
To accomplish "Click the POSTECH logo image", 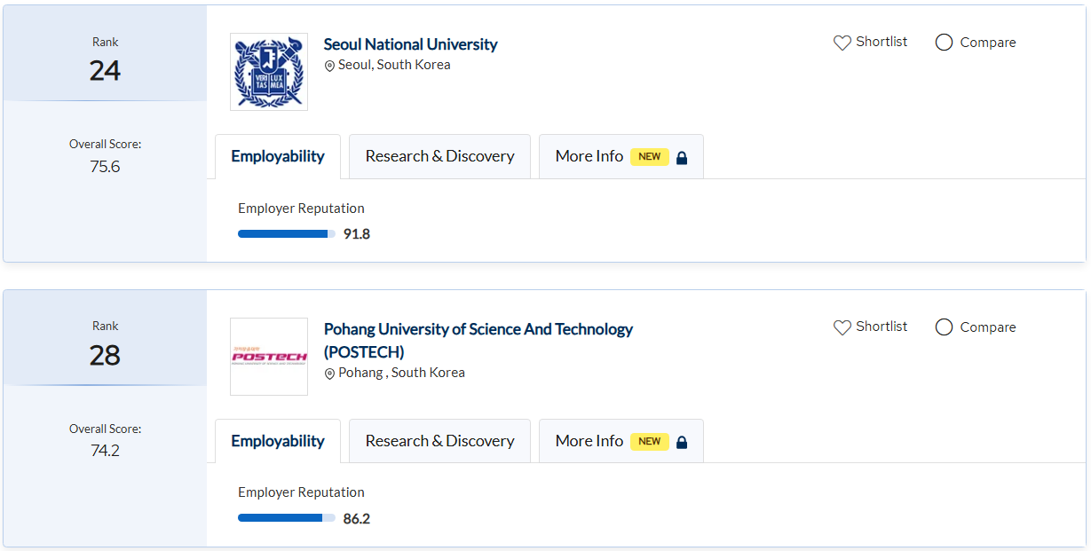I will click(x=268, y=357).
